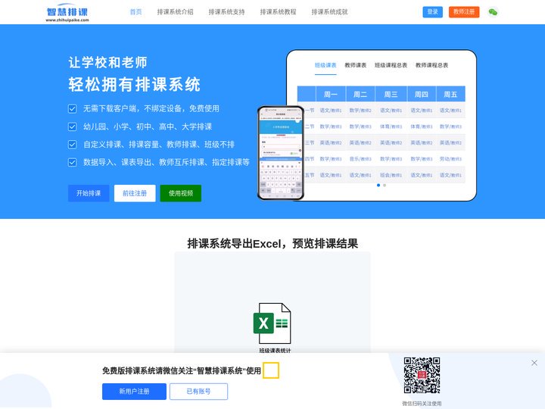Viewport: 545px width, 409px height.
Task: Click the 免费版排课系统请微信关注 banner text
Action: 182,370
